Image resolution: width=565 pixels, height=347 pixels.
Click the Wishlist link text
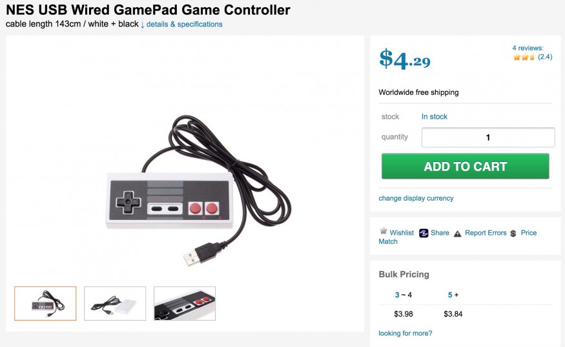(x=402, y=233)
